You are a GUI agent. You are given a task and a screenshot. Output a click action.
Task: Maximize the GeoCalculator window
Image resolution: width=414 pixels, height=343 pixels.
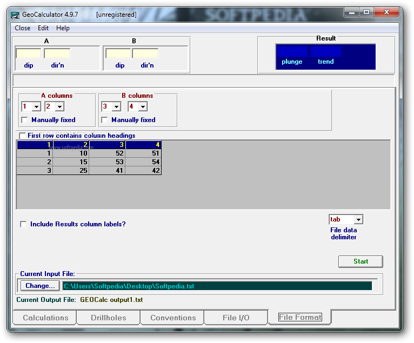click(x=366, y=12)
